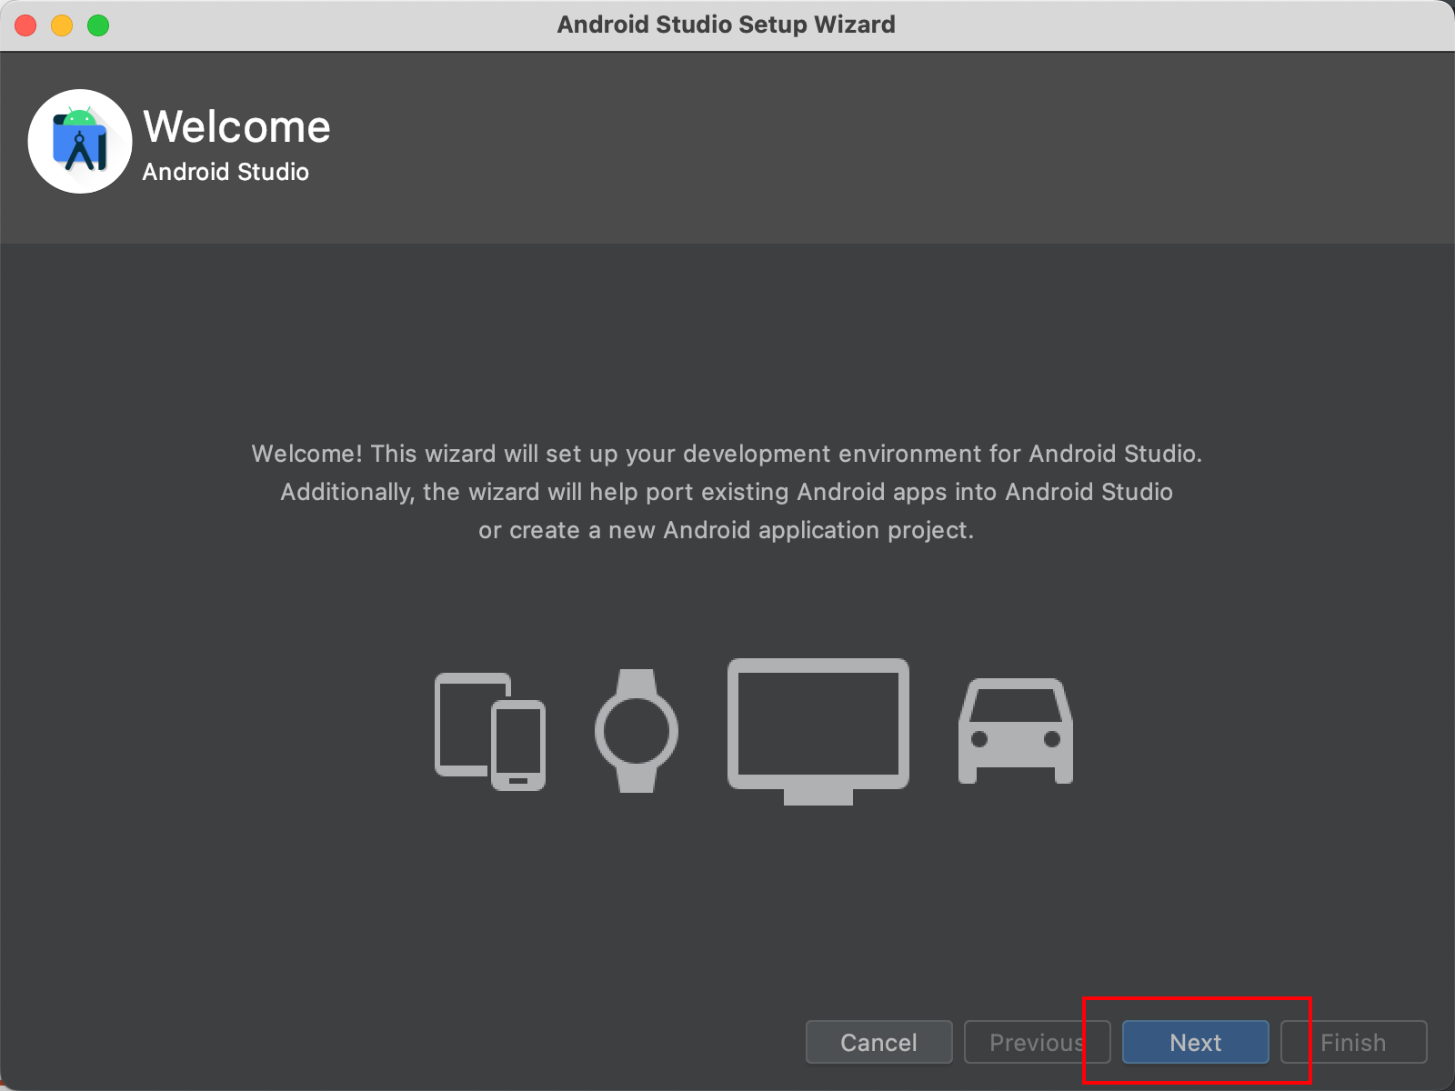Click the smartwatch icon
Screen dimensions: 1455x1091
tap(637, 731)
